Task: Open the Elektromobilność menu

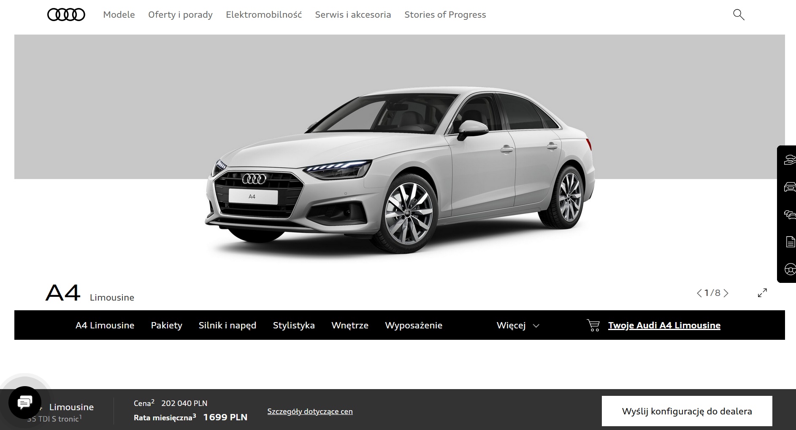Action: 264,15
